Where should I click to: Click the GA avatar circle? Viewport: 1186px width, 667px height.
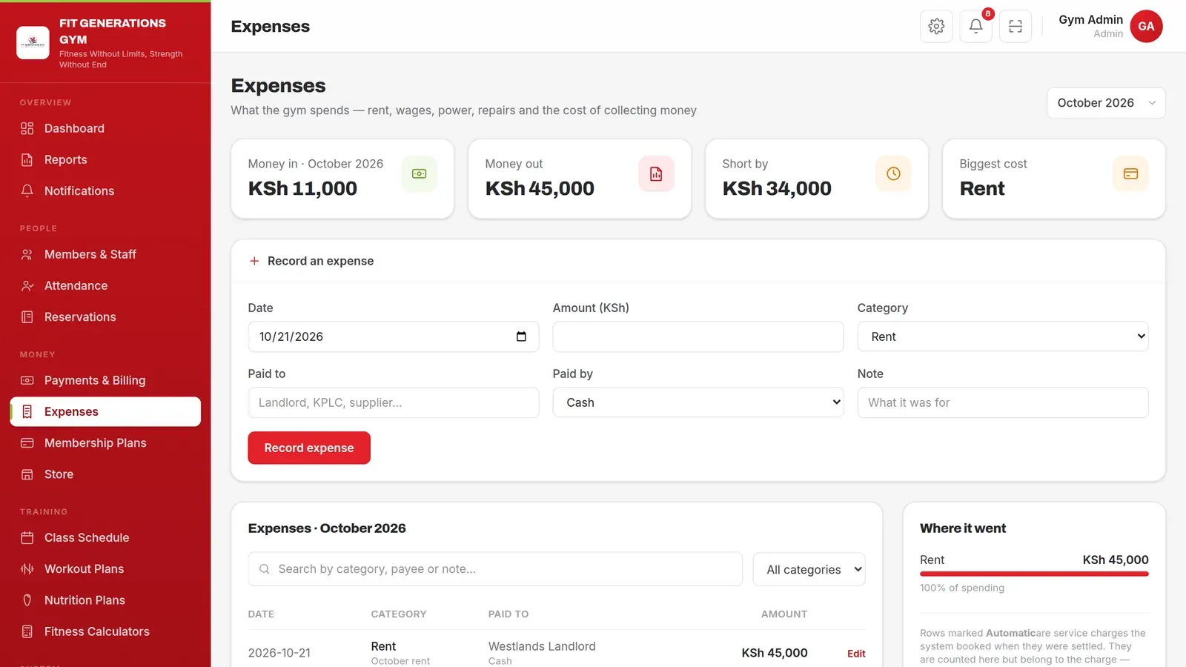click(1146, 26)
